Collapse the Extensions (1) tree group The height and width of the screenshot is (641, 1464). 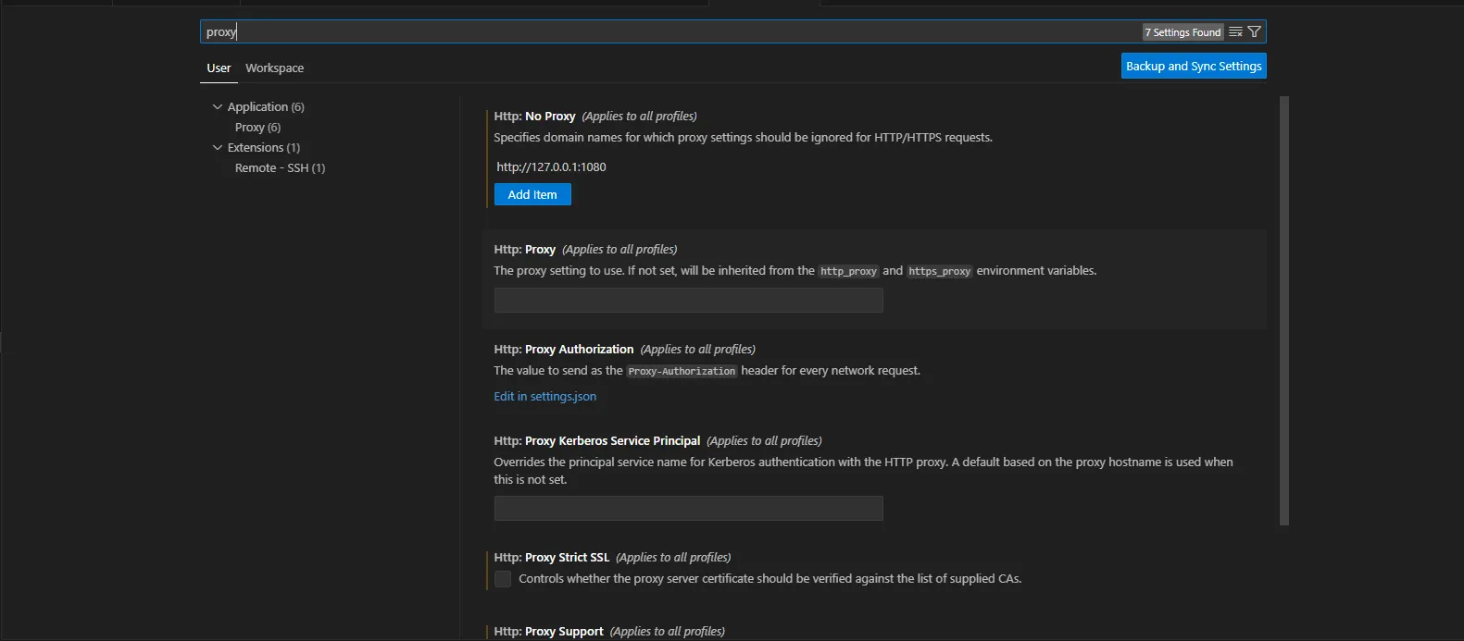point(218,148)
